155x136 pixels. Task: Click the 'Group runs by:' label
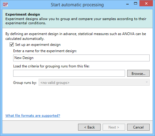[x=25, y=83]
